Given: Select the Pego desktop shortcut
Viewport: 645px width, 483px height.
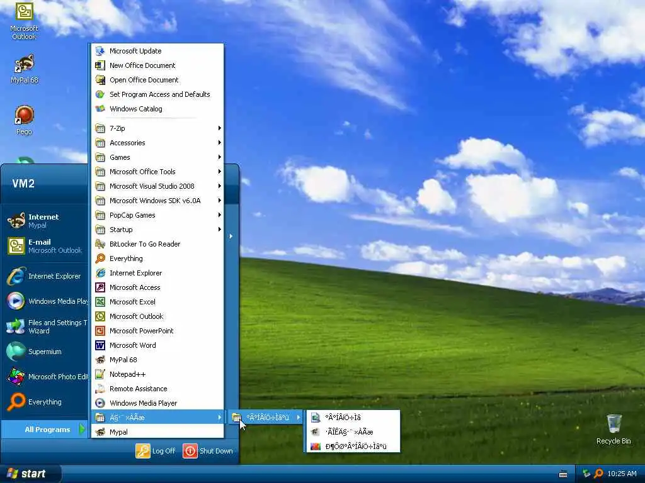Looking at the screenshot, I should [x=25, y=120].
